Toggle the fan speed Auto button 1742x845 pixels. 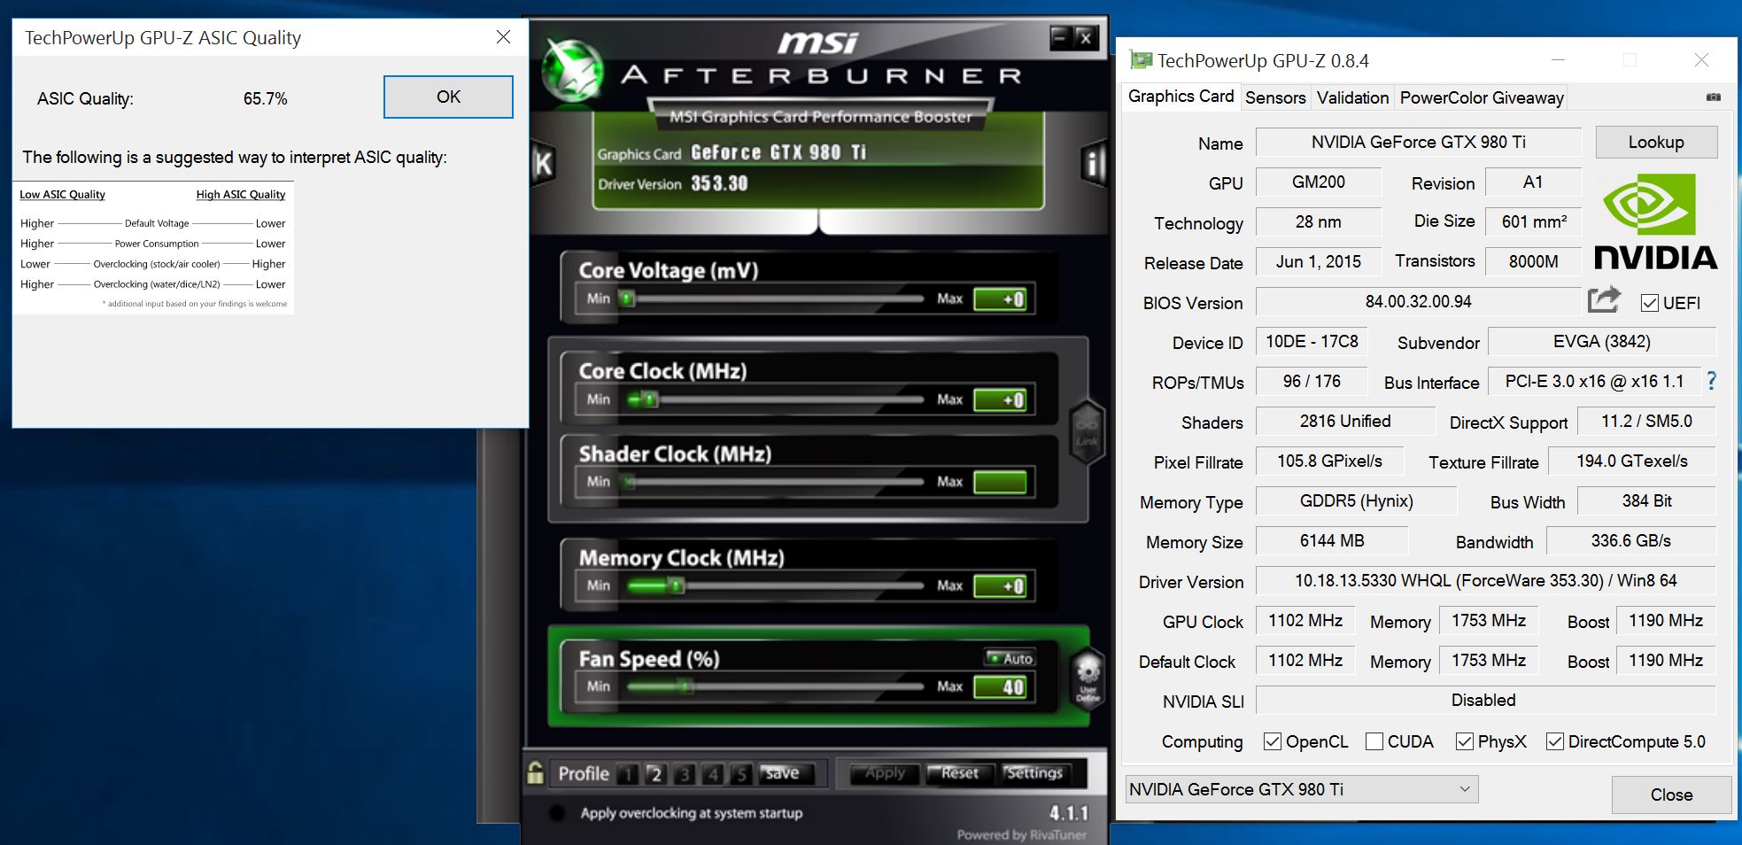click(1010, 658)
